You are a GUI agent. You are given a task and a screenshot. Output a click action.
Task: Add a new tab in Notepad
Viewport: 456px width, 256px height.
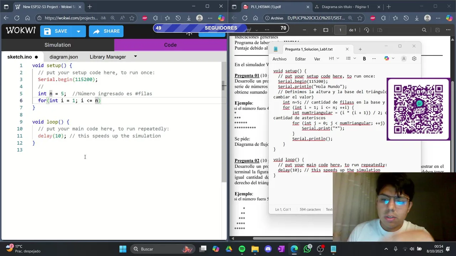tap(360, 49)
